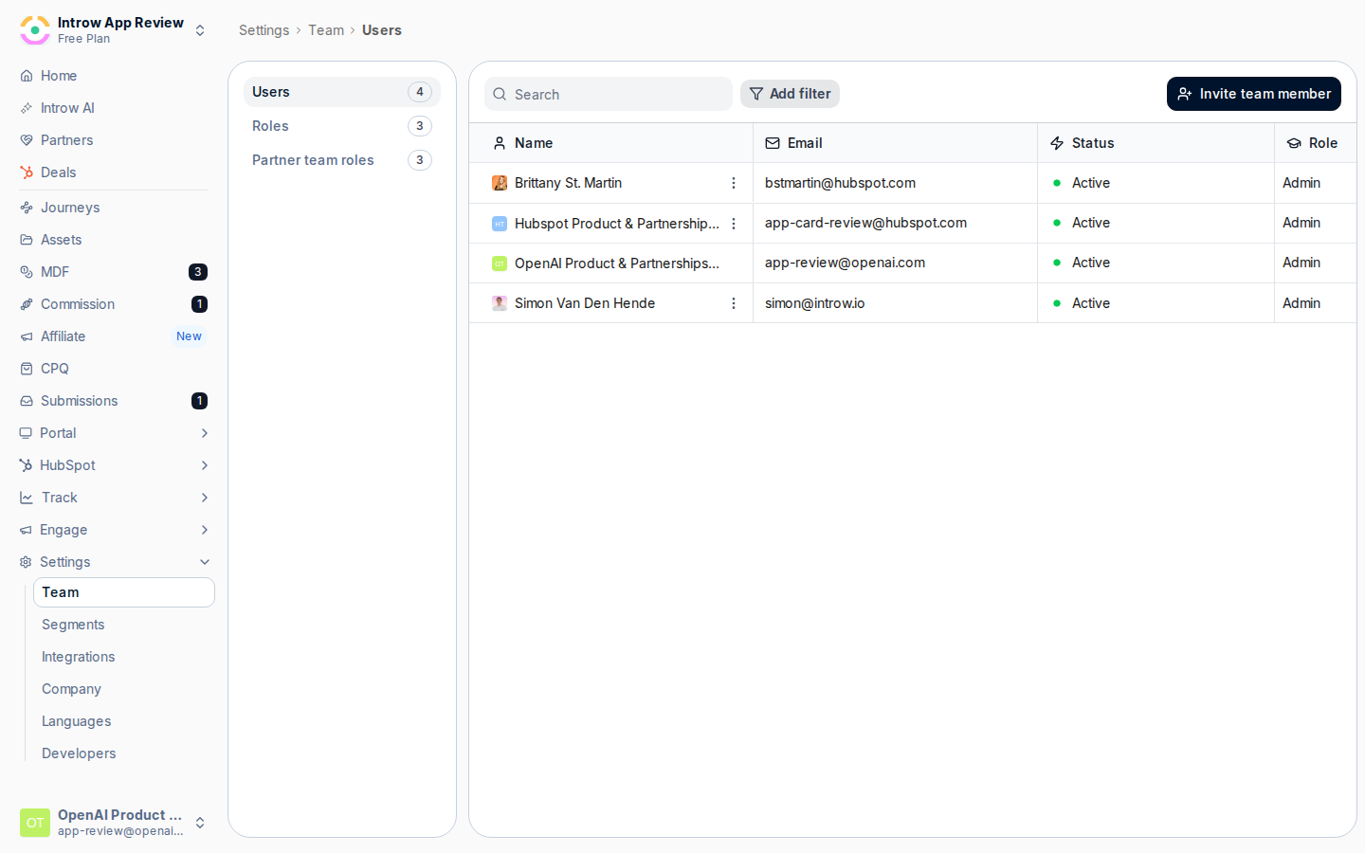1365x853 pixels.
Task: Collapse the Settings section chevron
Action: tap(205, 562)
